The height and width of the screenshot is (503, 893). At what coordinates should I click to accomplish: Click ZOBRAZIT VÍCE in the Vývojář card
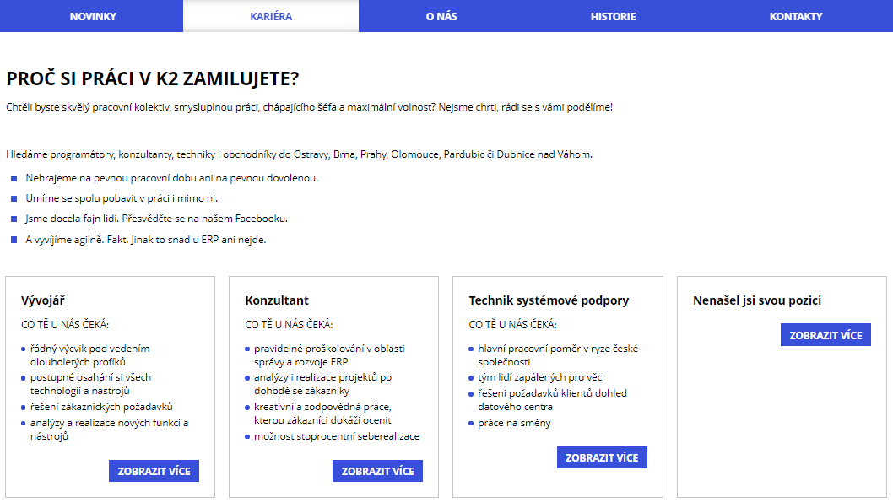154,471
